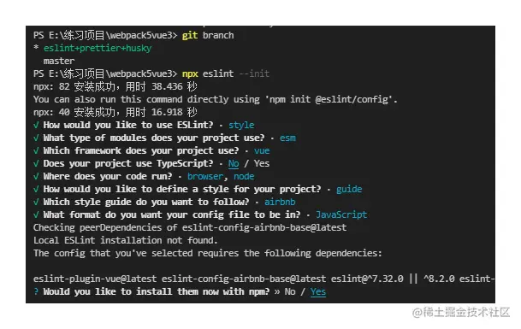
Task: Click the checkmark next to modules question
Action: pos(36,138)
